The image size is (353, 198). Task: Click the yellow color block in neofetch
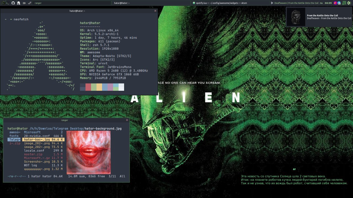(99, 87)
